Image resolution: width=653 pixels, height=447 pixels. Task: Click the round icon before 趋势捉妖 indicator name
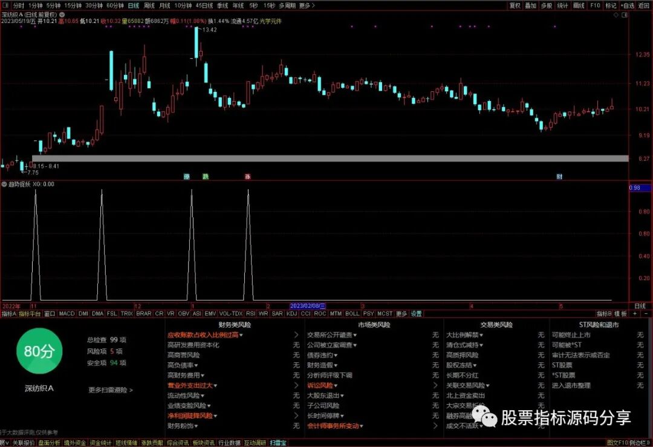pyautogui.click(x=4, y=184)
